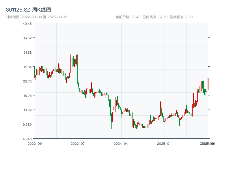
Task: Click the 2023-07 x-axis date label
Action: (78, 143)
